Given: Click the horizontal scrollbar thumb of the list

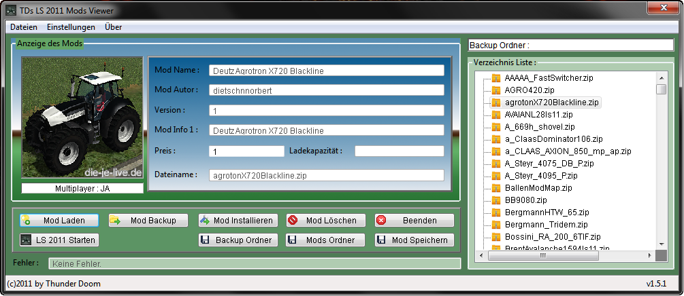Looking at the screenshot, I should click(543, 255).
